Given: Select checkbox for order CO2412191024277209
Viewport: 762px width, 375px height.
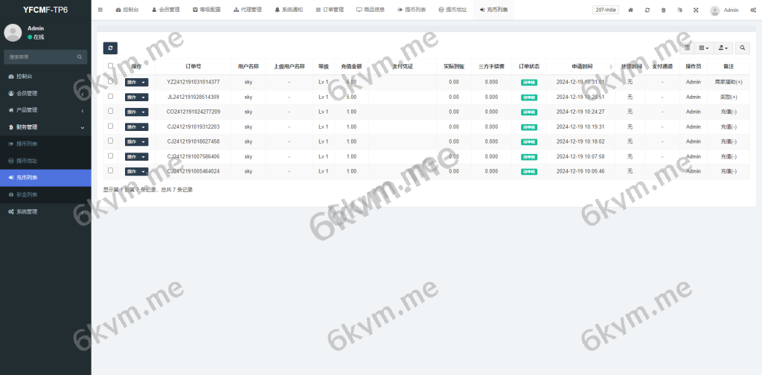Looking at the screenshot, I should (111, 111).
